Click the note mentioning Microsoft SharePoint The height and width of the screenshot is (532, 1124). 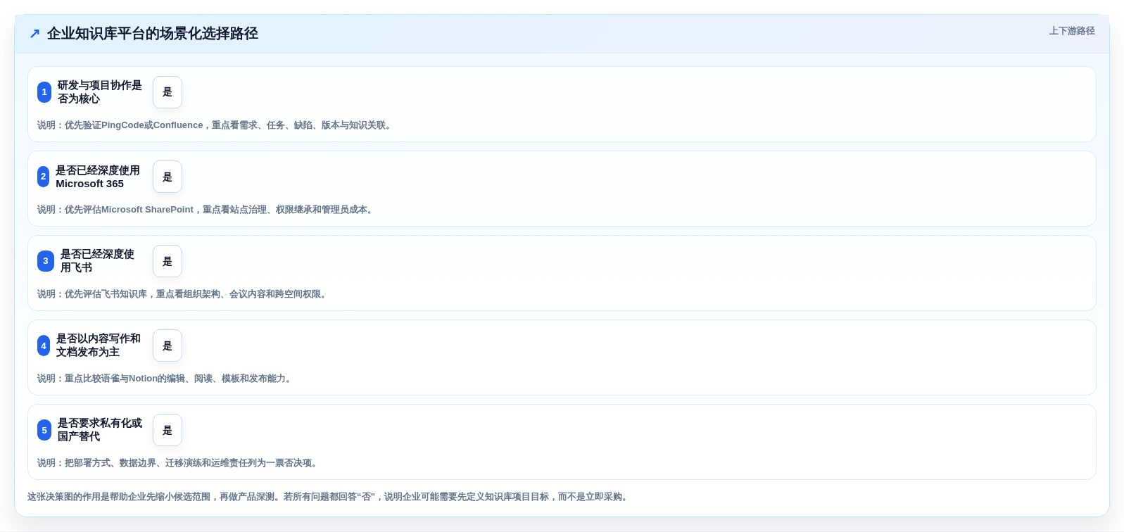pos(207,210)
